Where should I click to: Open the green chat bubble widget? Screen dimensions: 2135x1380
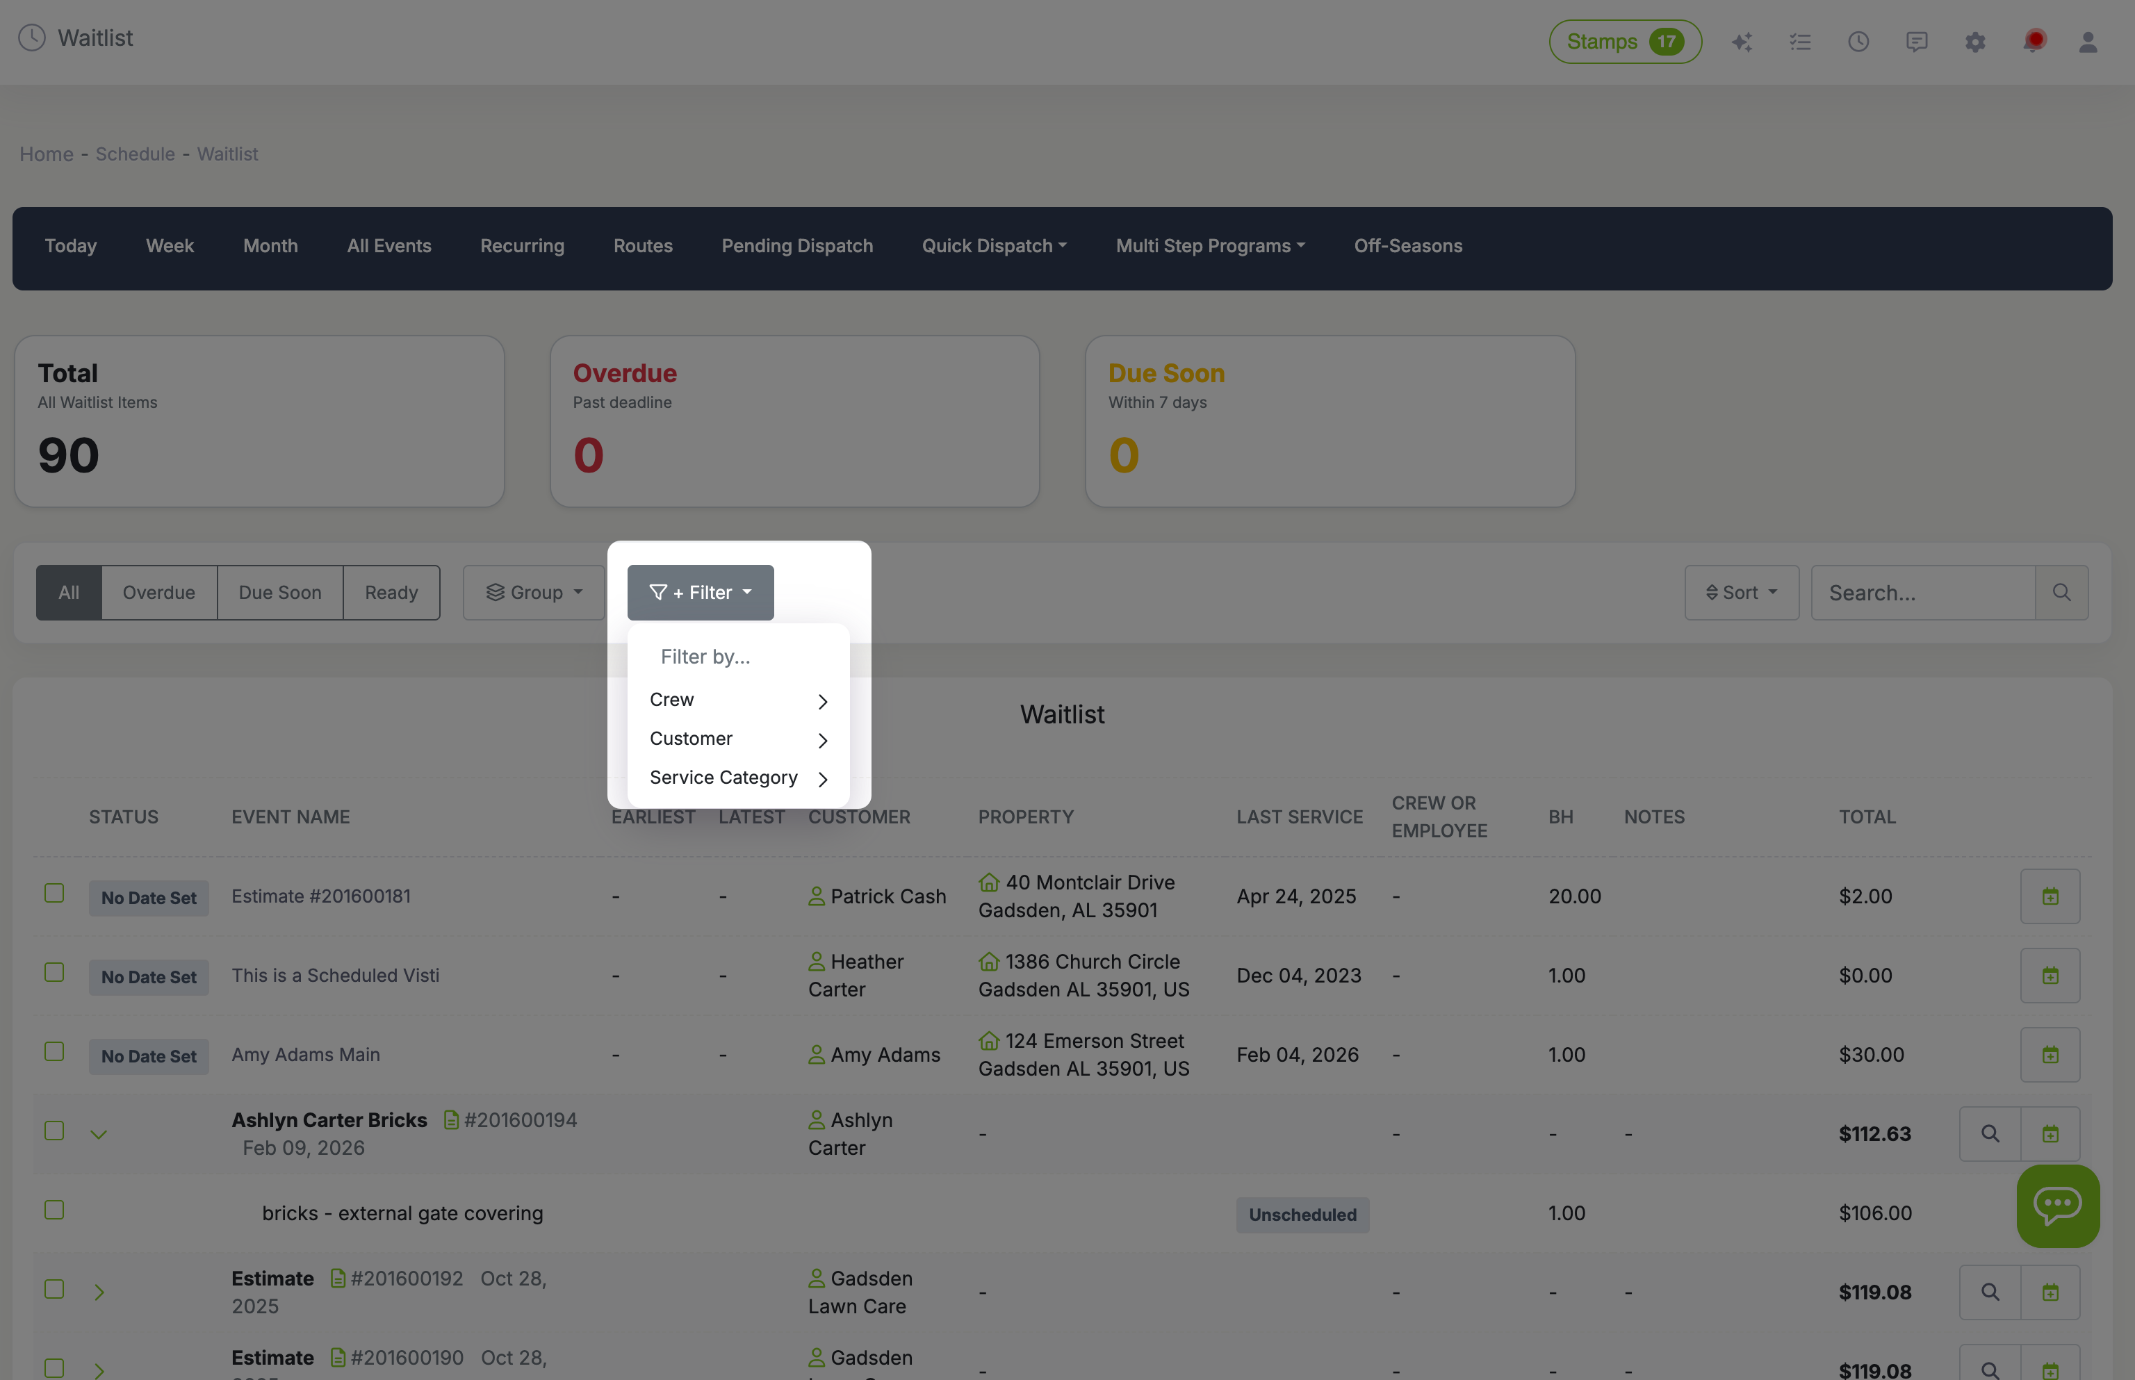click(x=2058, y=1206)
